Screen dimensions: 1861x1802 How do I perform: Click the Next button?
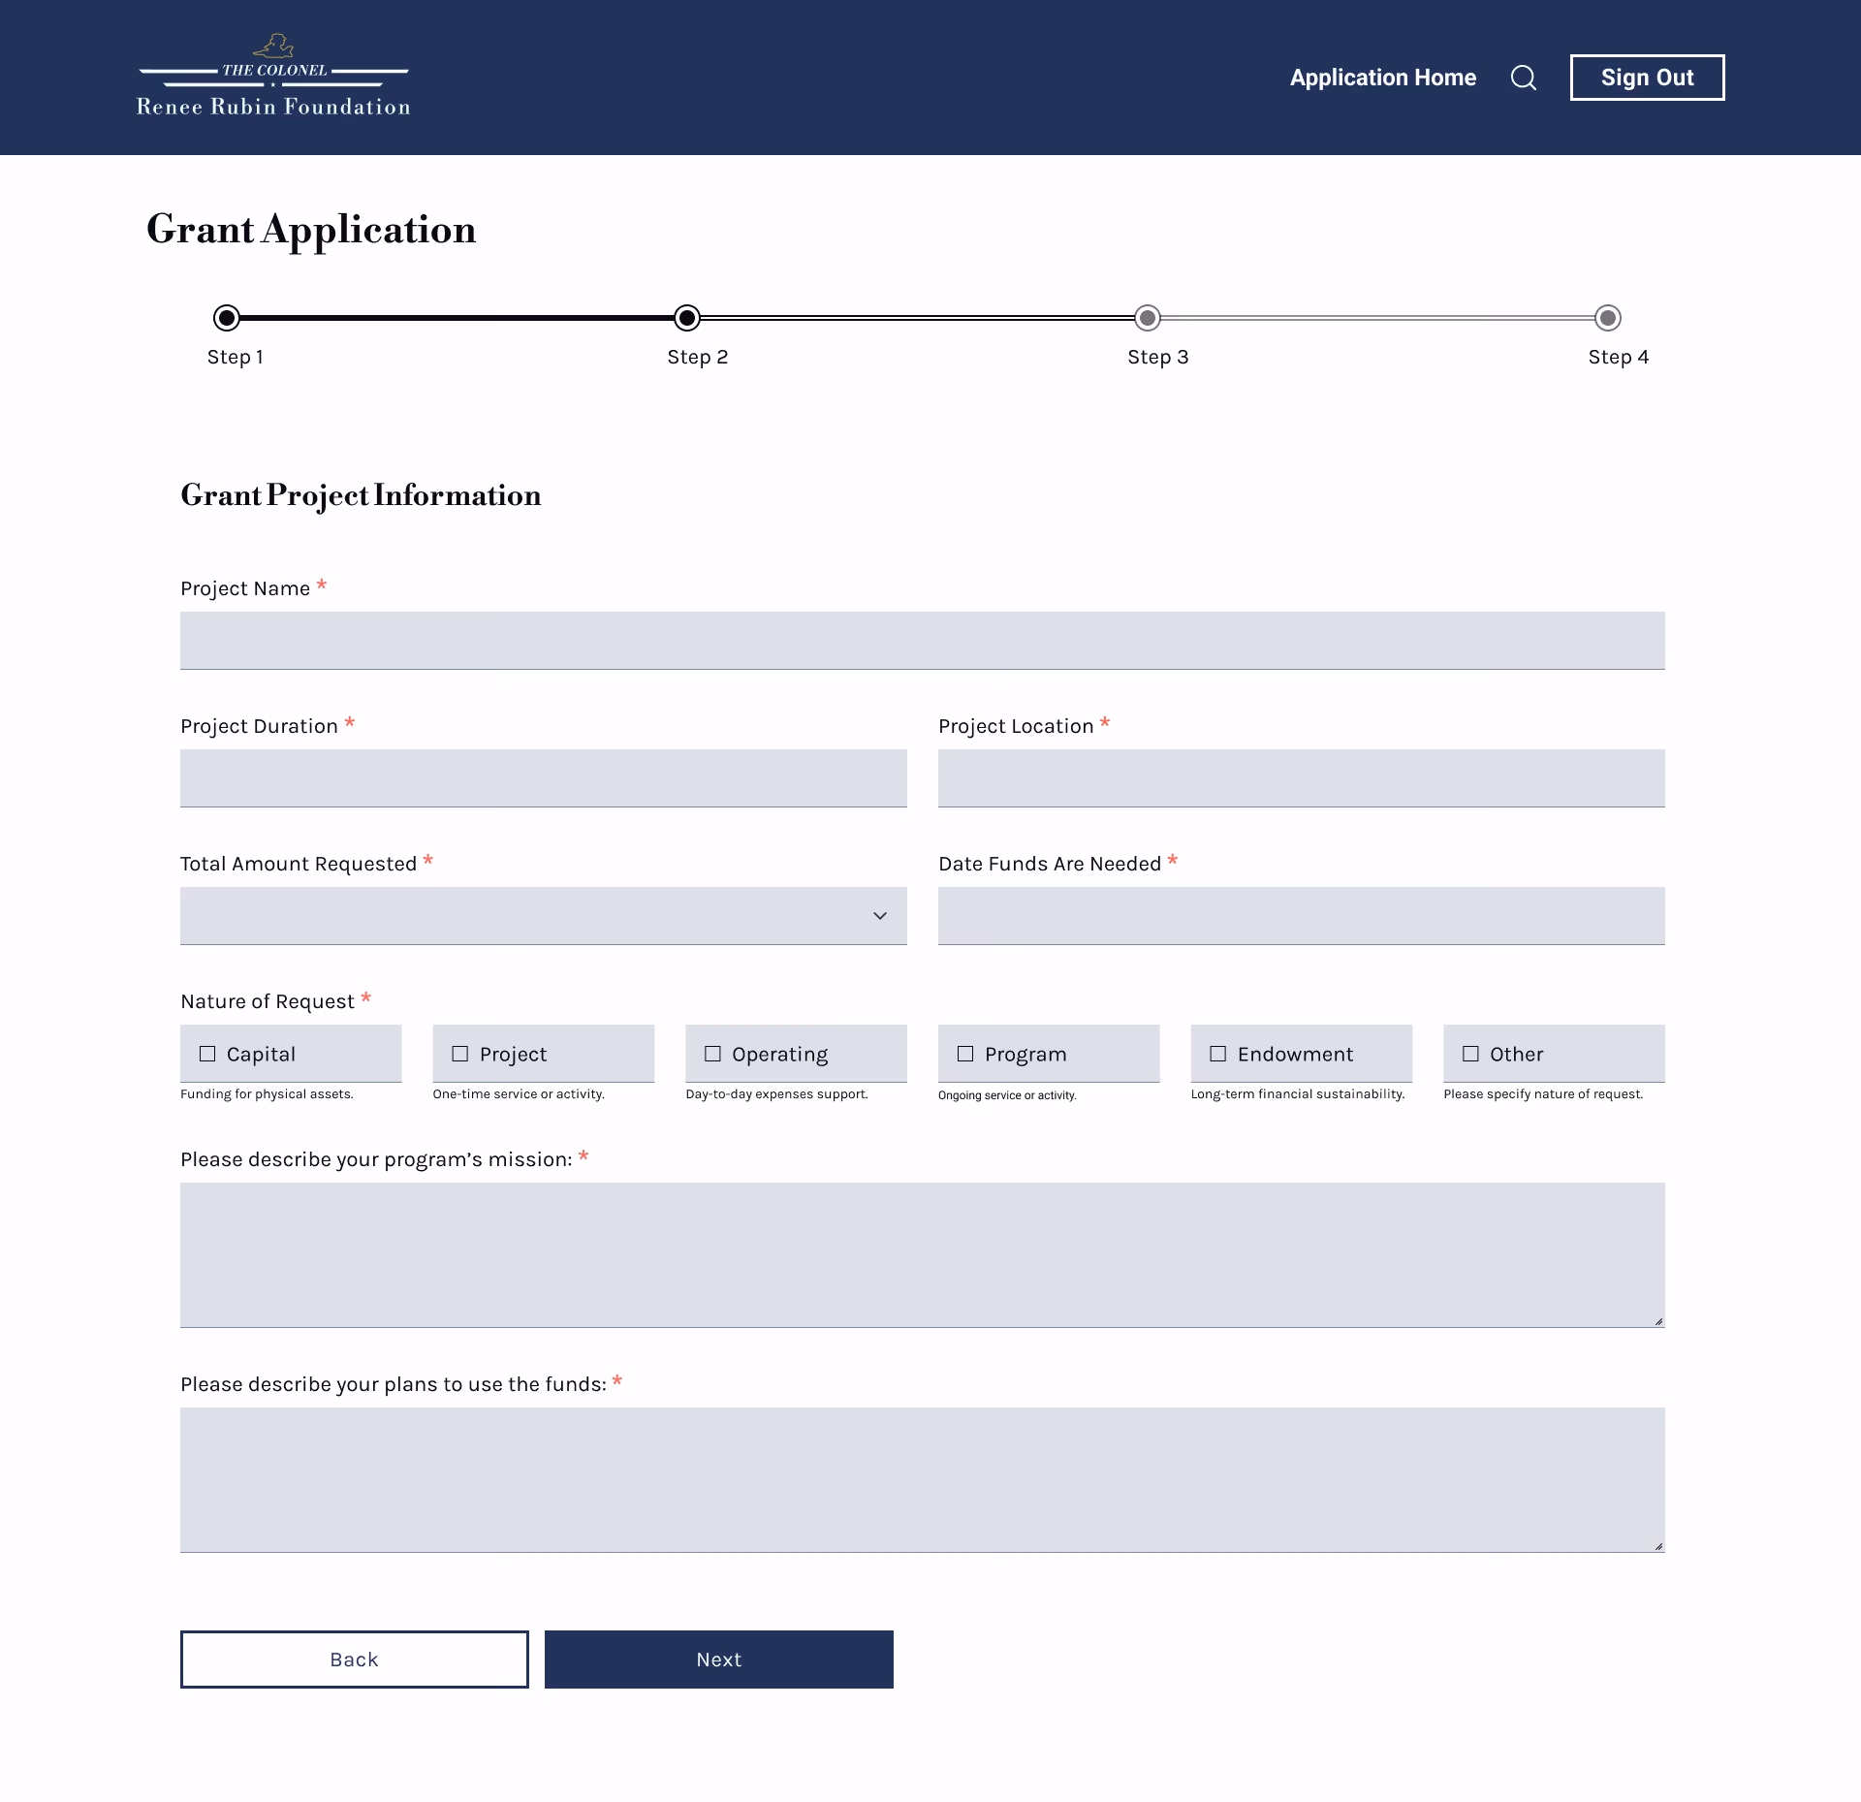(719, 1660)
